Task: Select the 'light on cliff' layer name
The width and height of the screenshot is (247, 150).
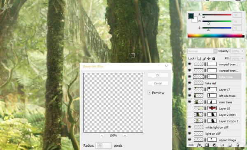Action: pos(213,134)
